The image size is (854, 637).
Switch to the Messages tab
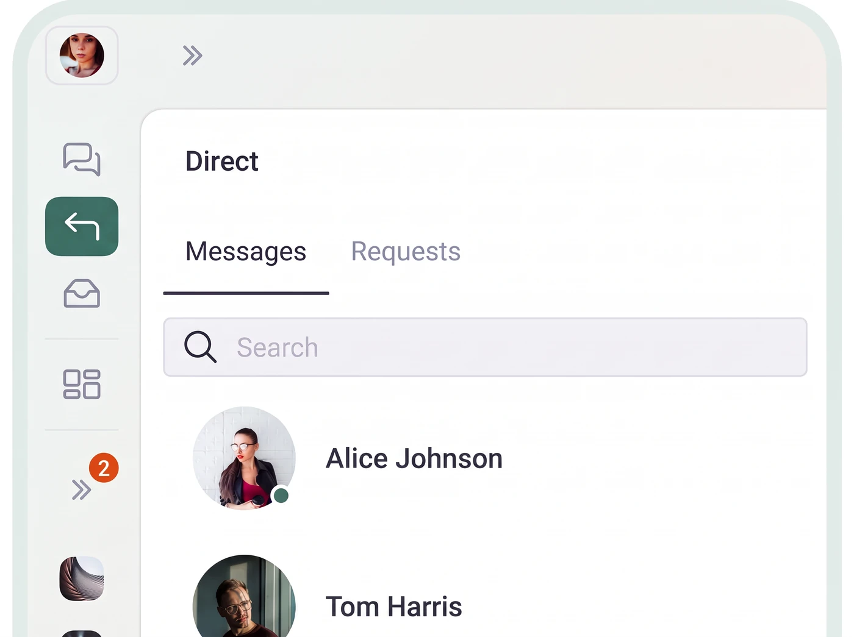246,252
